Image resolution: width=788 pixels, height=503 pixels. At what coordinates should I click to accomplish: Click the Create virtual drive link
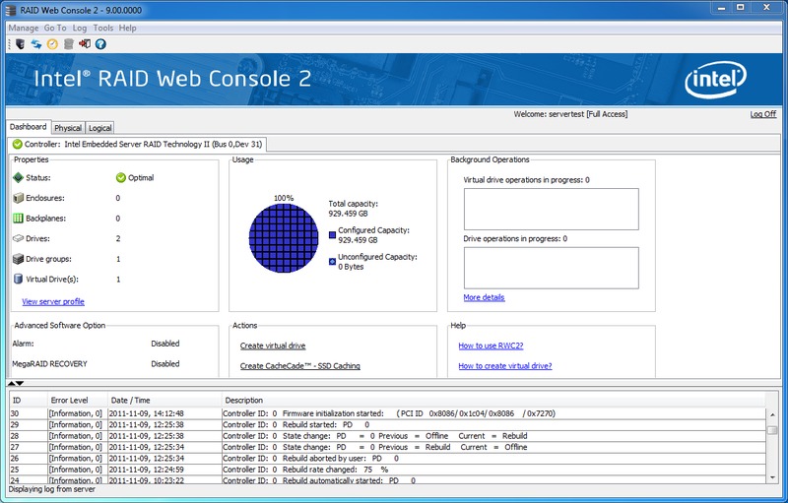pos(273,346)
